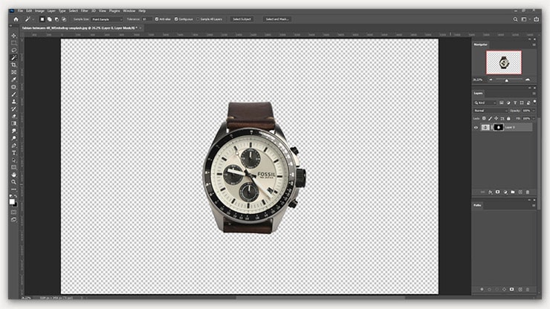Image resolution: width=550 pixels, height=309 pixels.
Task: Open the Sample Size dropdown
Action: [107, 19]
